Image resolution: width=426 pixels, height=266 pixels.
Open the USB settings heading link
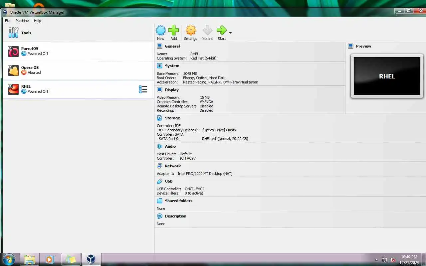[169, 181]
